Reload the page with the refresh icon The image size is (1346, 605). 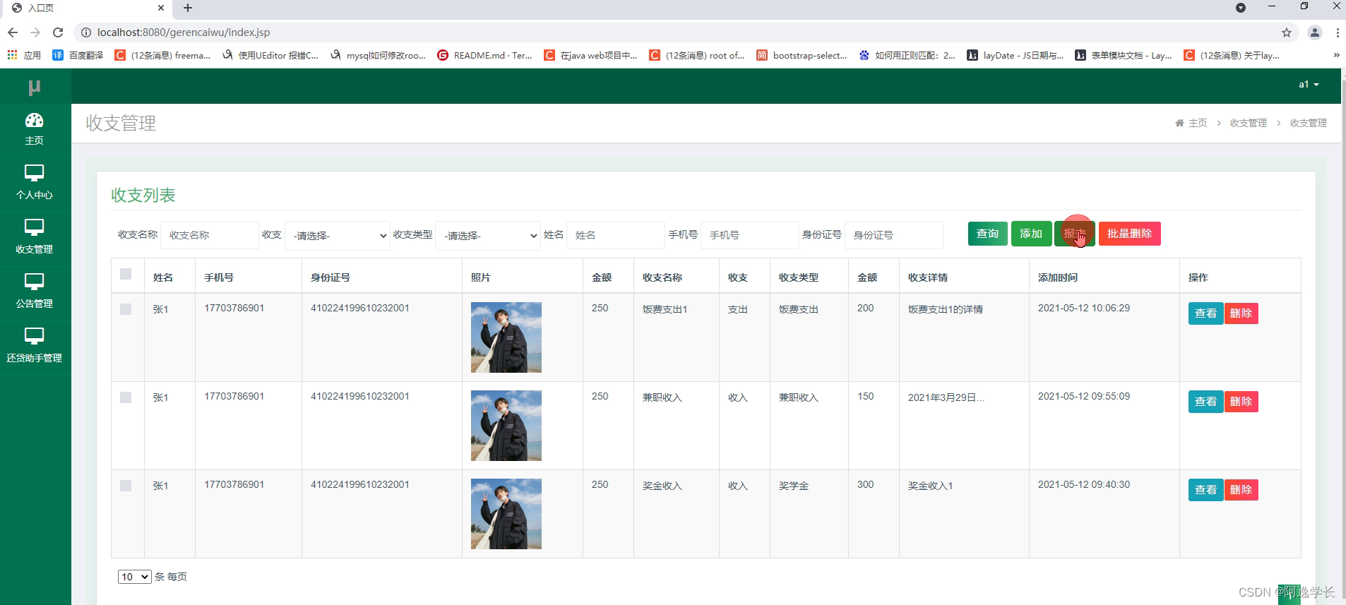tap(58, 32)
